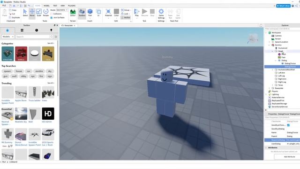This screenshot has width=300, height=169.
Task: Lock the selected part
Action: [125, 14]
